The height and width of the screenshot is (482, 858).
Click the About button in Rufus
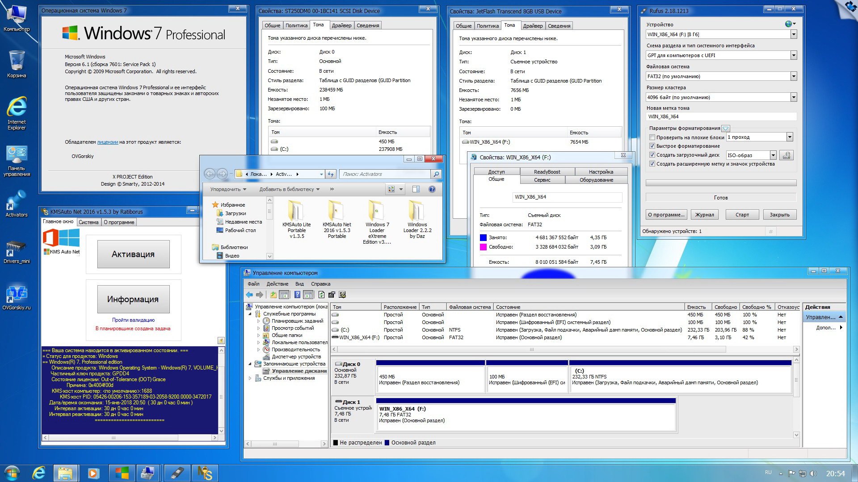tap(666, 215)
